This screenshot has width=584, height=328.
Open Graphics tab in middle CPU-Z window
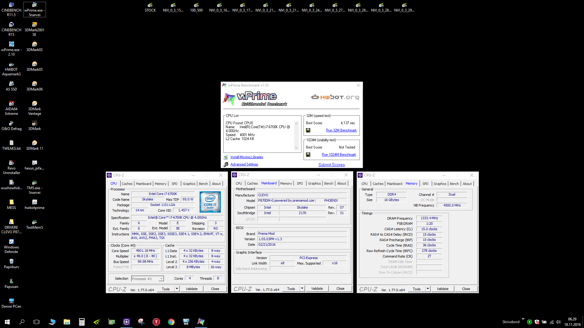314,183
